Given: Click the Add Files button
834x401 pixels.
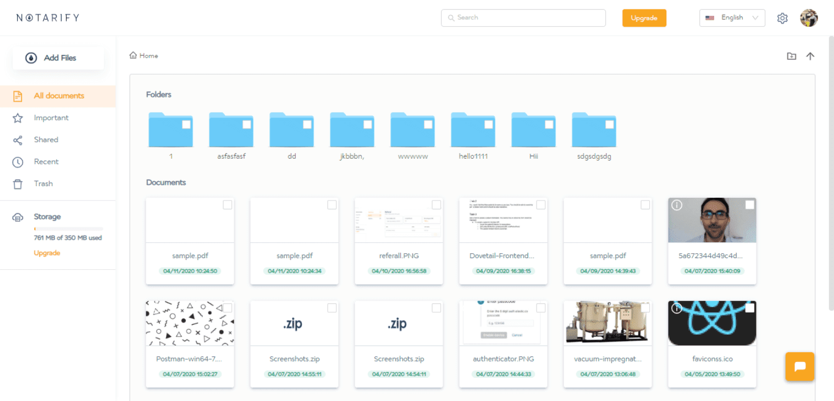Looking at the screenshot, I should pyautogui.click(x=58, y=58).
